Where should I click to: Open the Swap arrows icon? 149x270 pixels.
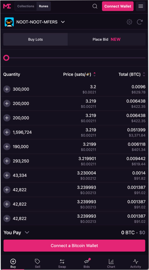pyautogui.click(x=62, y=261)
